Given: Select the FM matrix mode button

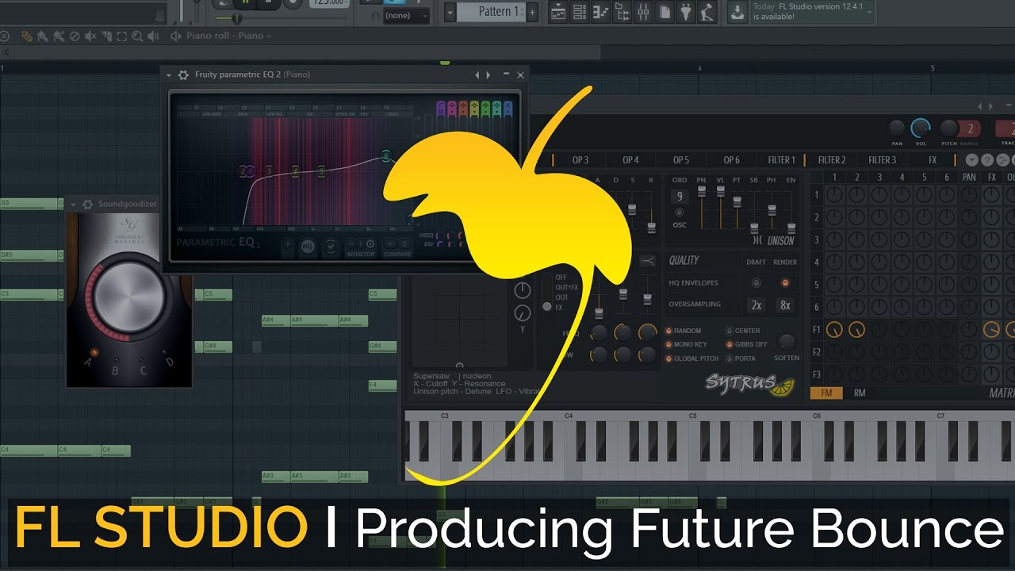Looking at the screenshot, I should click(x=826, y=393).
